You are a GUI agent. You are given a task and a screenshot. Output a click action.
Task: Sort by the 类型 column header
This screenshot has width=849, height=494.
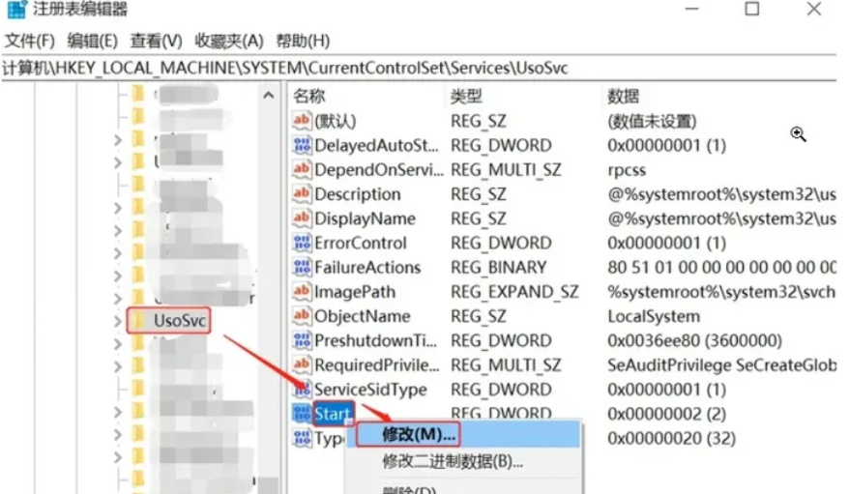pos(466,97)
